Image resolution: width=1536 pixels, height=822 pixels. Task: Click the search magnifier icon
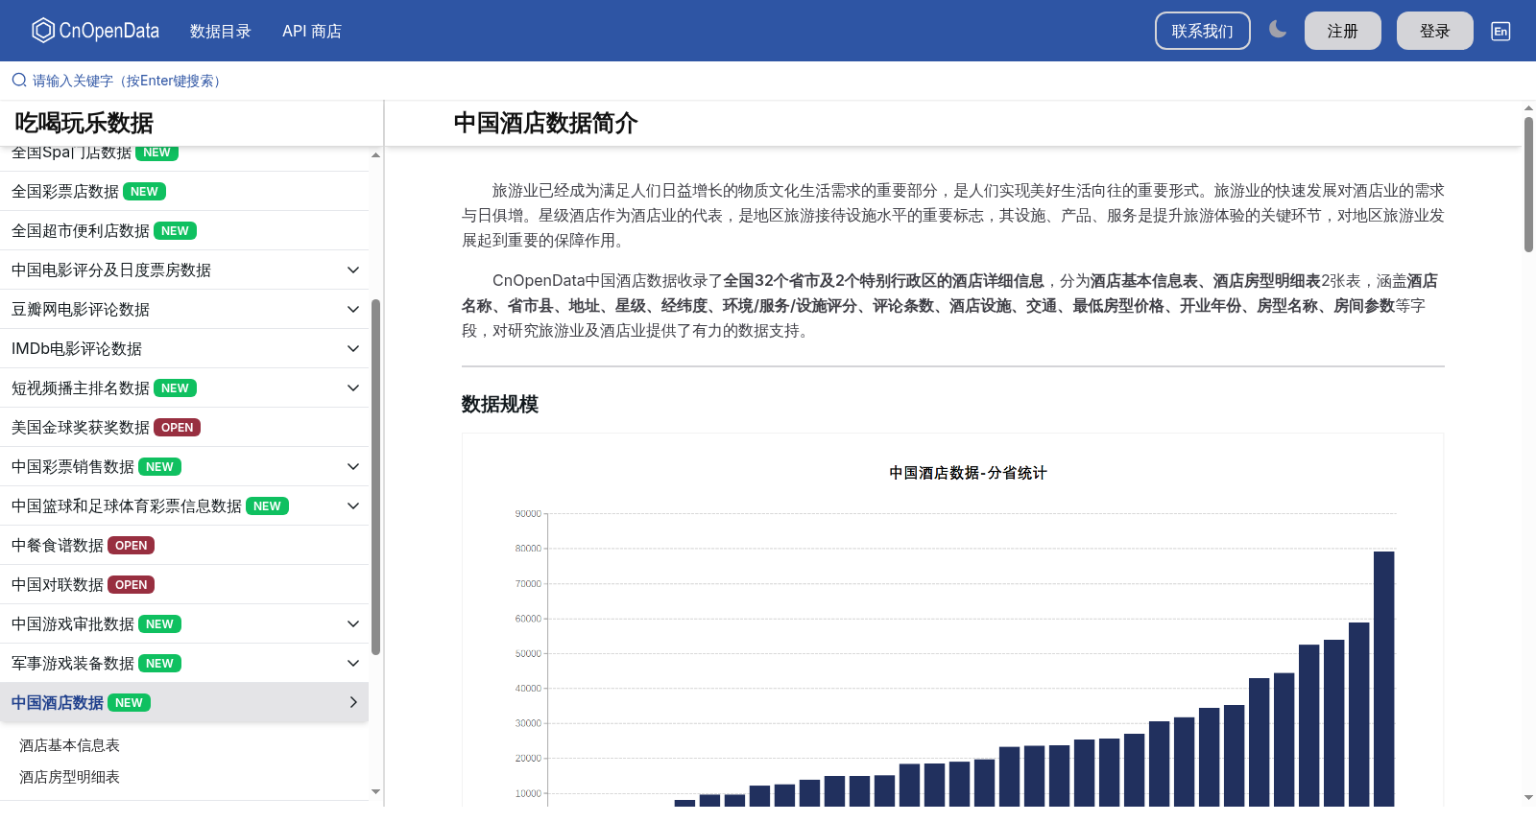(x=19, y=81)
